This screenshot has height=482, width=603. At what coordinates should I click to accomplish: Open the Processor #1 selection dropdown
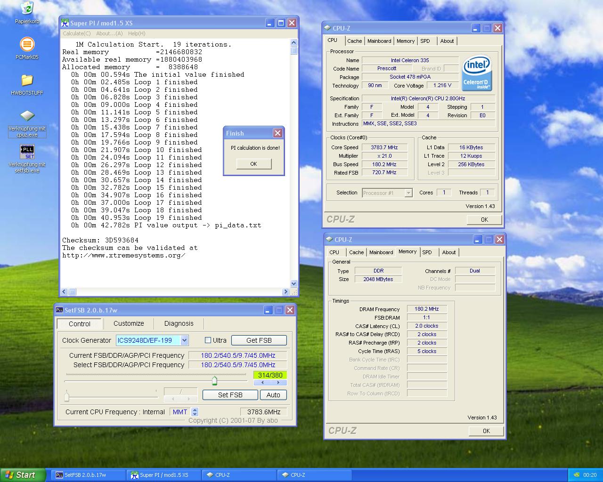tap(408, 193)
